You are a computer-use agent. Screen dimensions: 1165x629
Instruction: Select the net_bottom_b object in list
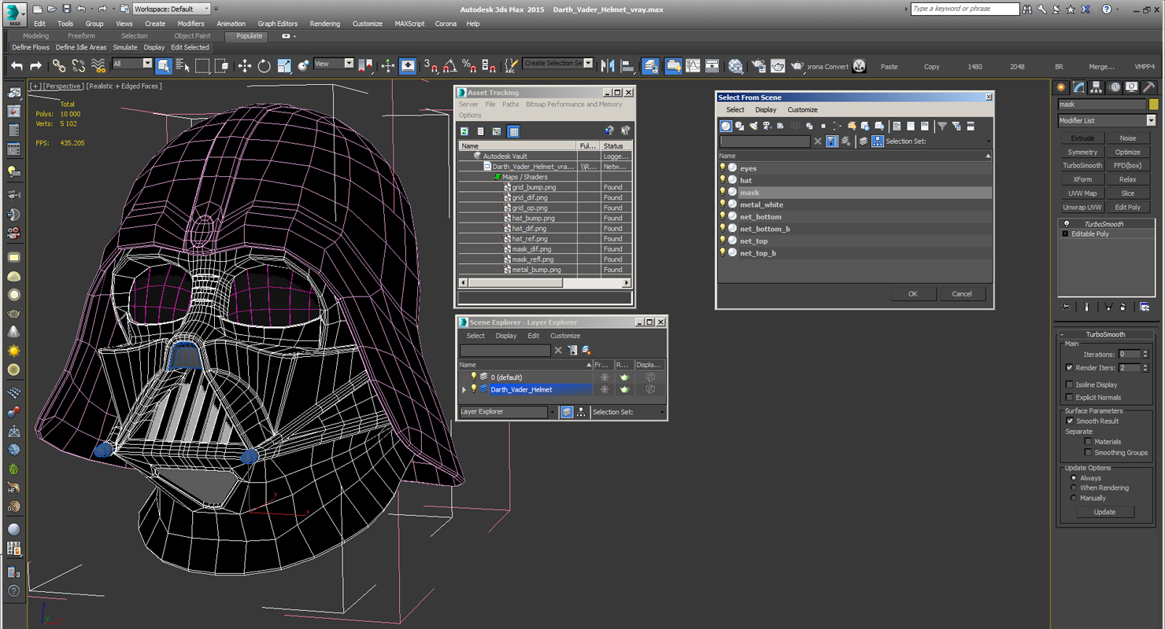click(764, 229)
